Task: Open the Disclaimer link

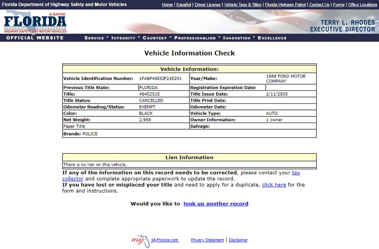Action: 238,240
